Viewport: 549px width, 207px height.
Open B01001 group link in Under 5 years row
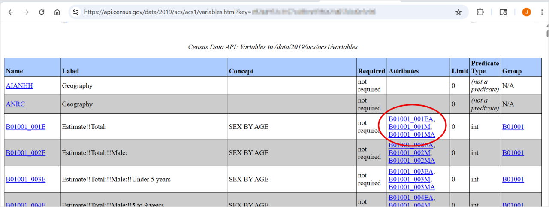pyautogui.click(x=513, y=179)
